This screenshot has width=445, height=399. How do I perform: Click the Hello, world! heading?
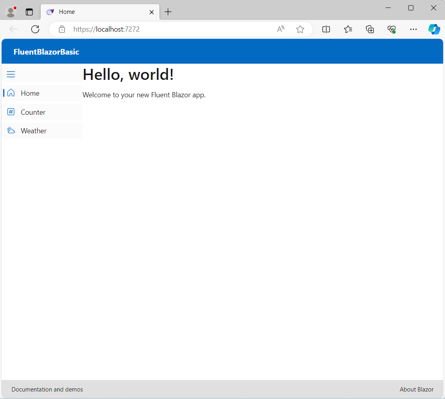(x=128, y=75)
